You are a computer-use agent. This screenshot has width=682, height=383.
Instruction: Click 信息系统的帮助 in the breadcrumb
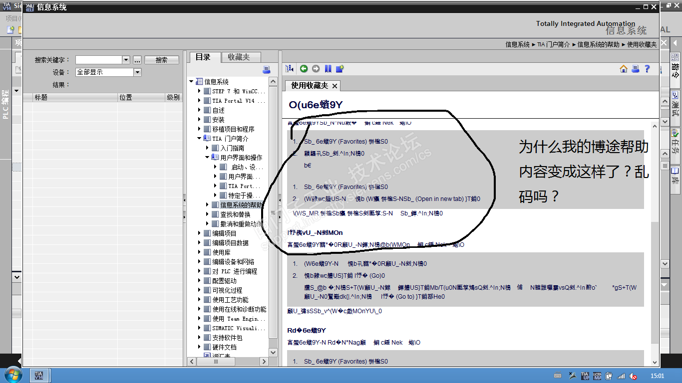[599, 44]
